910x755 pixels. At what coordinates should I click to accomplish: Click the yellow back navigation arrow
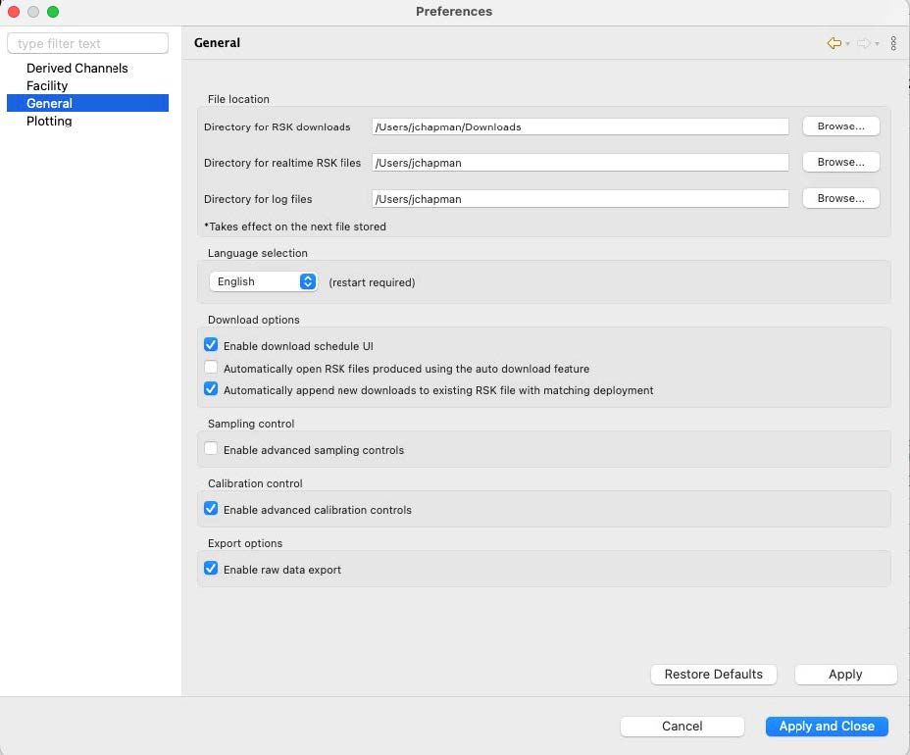point(834,43)
